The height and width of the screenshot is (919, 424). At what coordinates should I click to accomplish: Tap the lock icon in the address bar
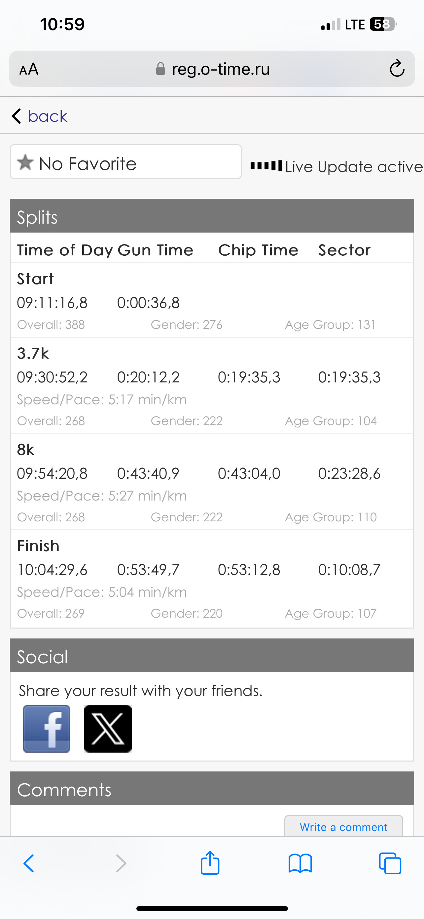pos(160,69)
